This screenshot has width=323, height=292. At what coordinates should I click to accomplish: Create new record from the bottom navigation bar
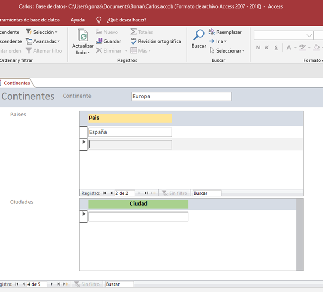tap(65, 284)
